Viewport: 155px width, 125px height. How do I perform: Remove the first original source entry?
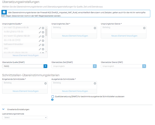[x=43, y=28]
